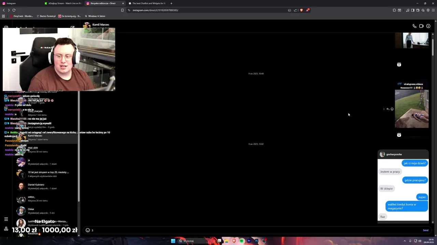Viewport: 437px width, 245px height.
Task: Switch to The best ChatBot and Widgets tab
Action: 147,3
